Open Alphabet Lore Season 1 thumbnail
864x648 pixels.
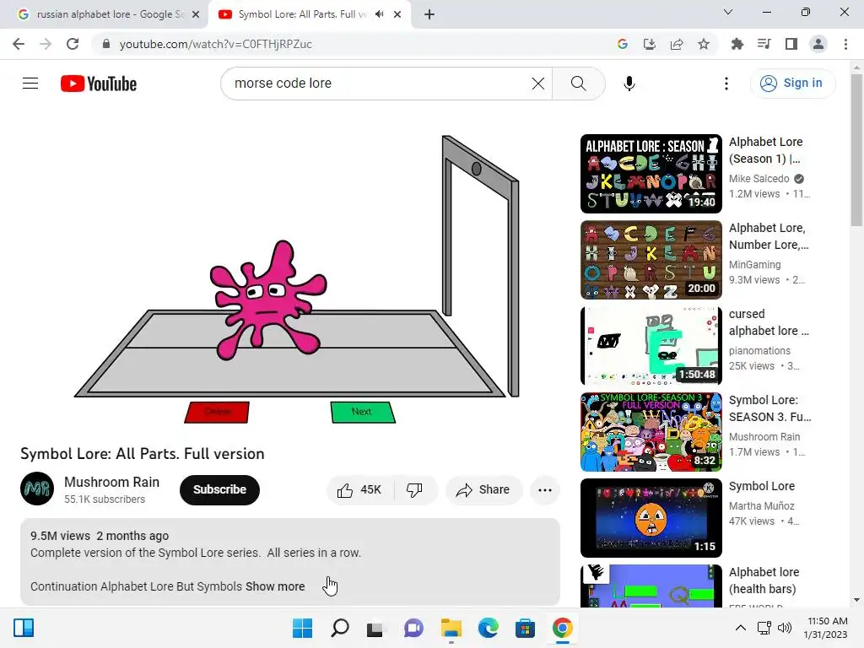[x=651, y=174]
